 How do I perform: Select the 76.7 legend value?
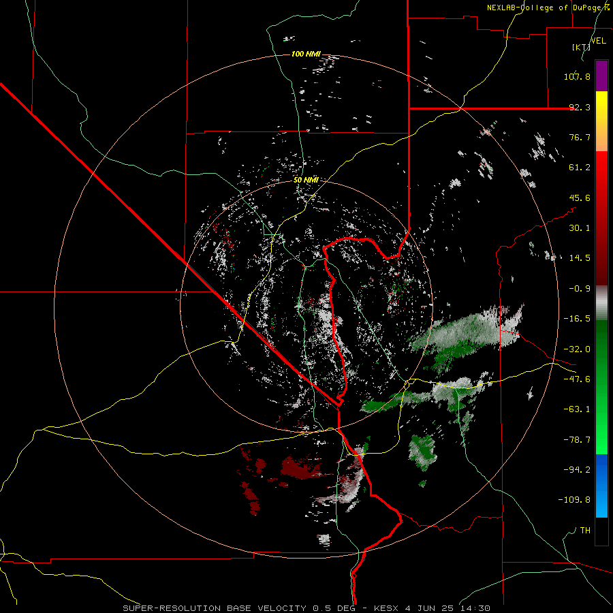click(580, 137)
